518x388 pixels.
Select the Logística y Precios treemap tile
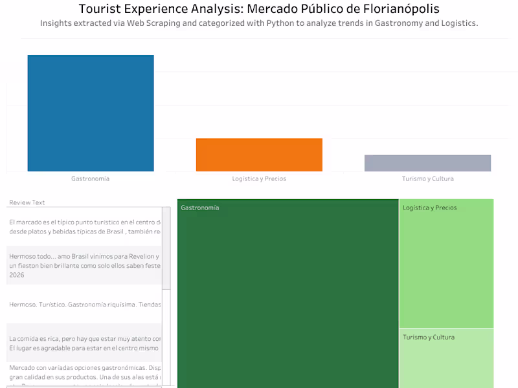[446, 263]
